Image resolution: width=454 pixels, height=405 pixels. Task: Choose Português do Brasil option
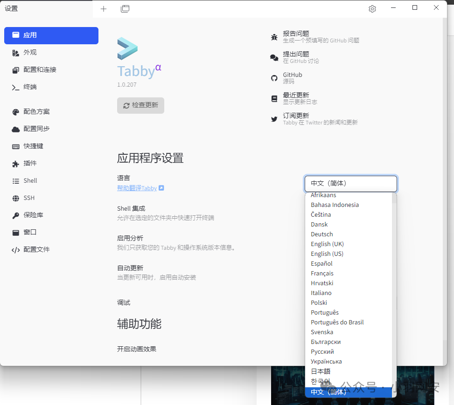349,323
